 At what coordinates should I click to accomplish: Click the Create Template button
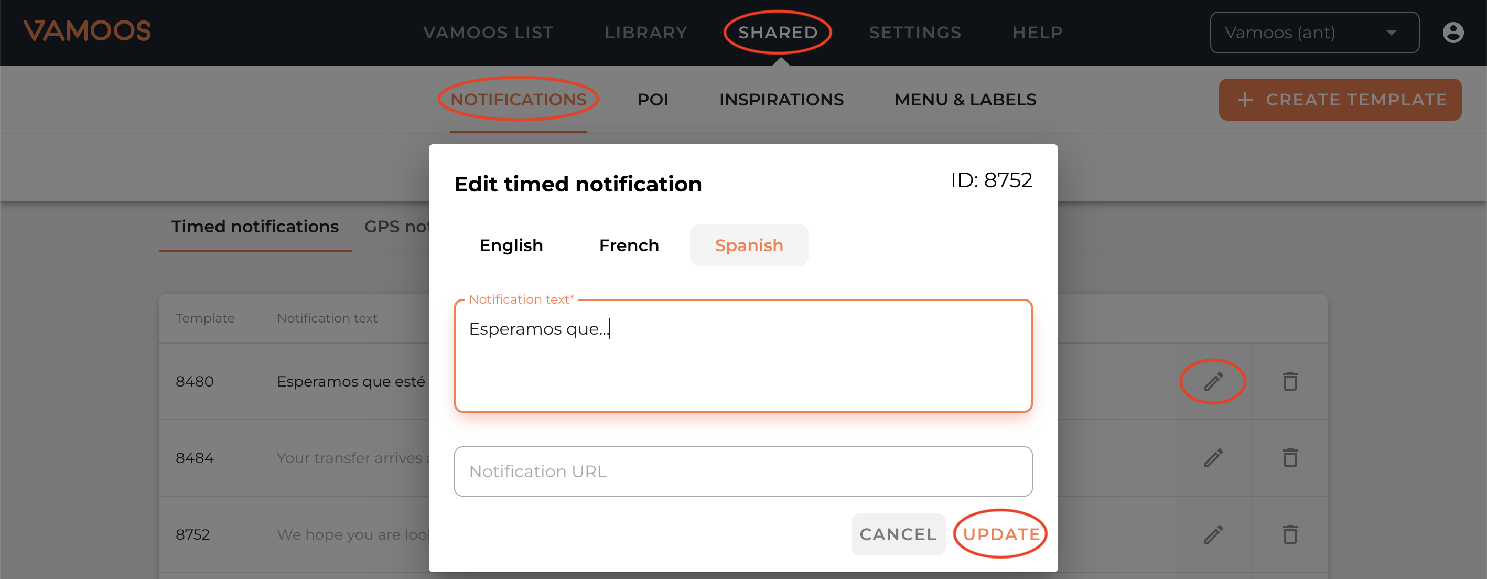(x=1340, y=99)
